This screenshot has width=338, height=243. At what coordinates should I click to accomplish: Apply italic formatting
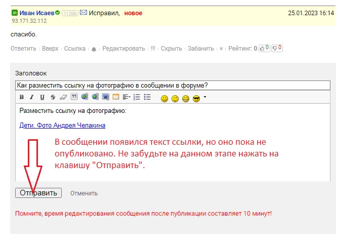32,97
